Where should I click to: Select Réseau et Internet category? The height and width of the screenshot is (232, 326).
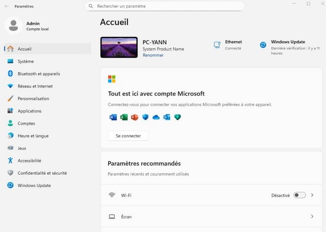pyautogui.click(x=48, y=86)
